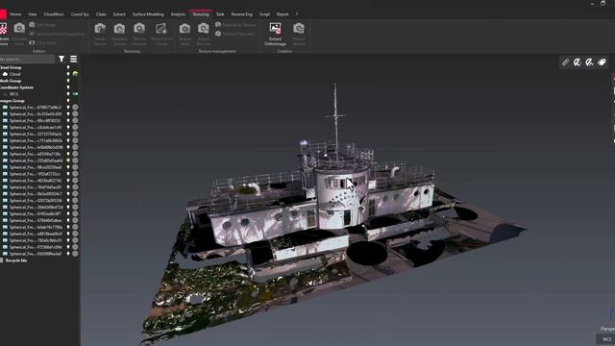The image size is (615, 346).
Task: Toggle visibility bulb for Cloud Group
Action: (68, 67)
